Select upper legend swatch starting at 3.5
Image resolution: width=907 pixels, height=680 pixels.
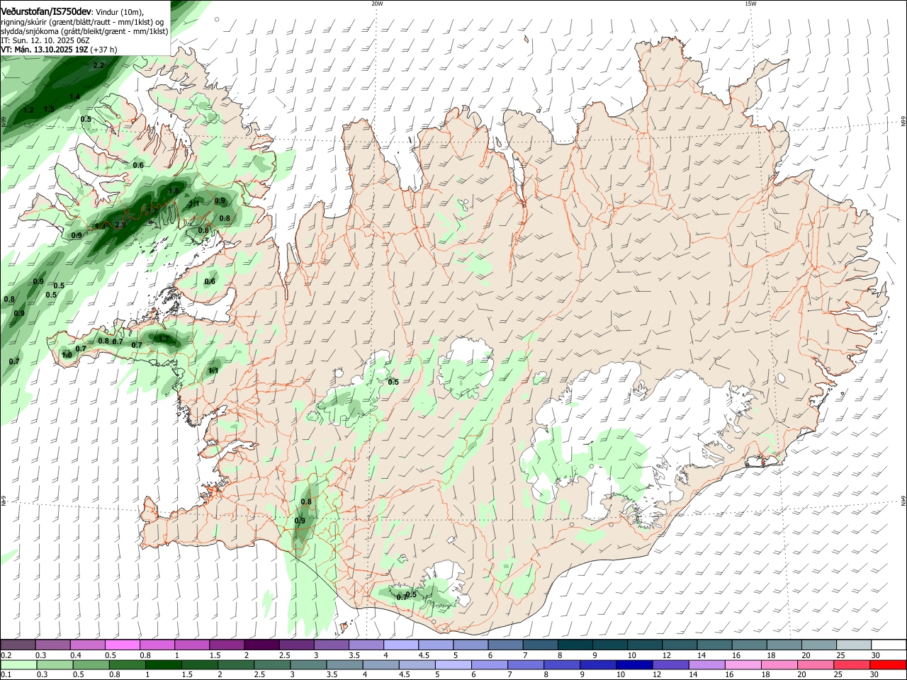[366, 645]
